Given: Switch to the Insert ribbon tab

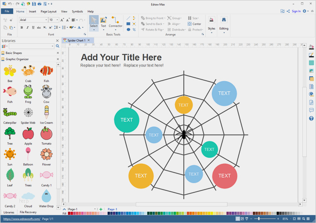Looking at the screenshot, I should [33, 12].
